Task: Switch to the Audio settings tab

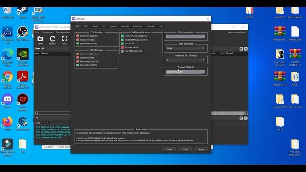Action: coord(95,26)
